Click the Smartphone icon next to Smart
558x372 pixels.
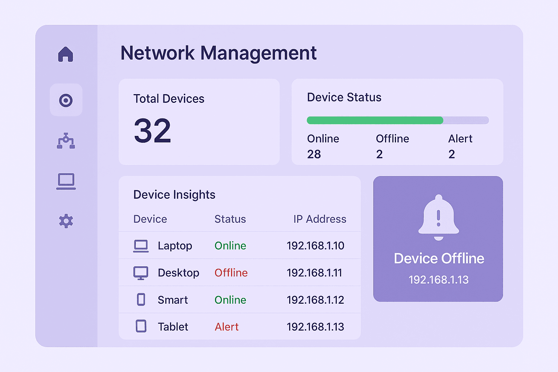tap(141, 299)
